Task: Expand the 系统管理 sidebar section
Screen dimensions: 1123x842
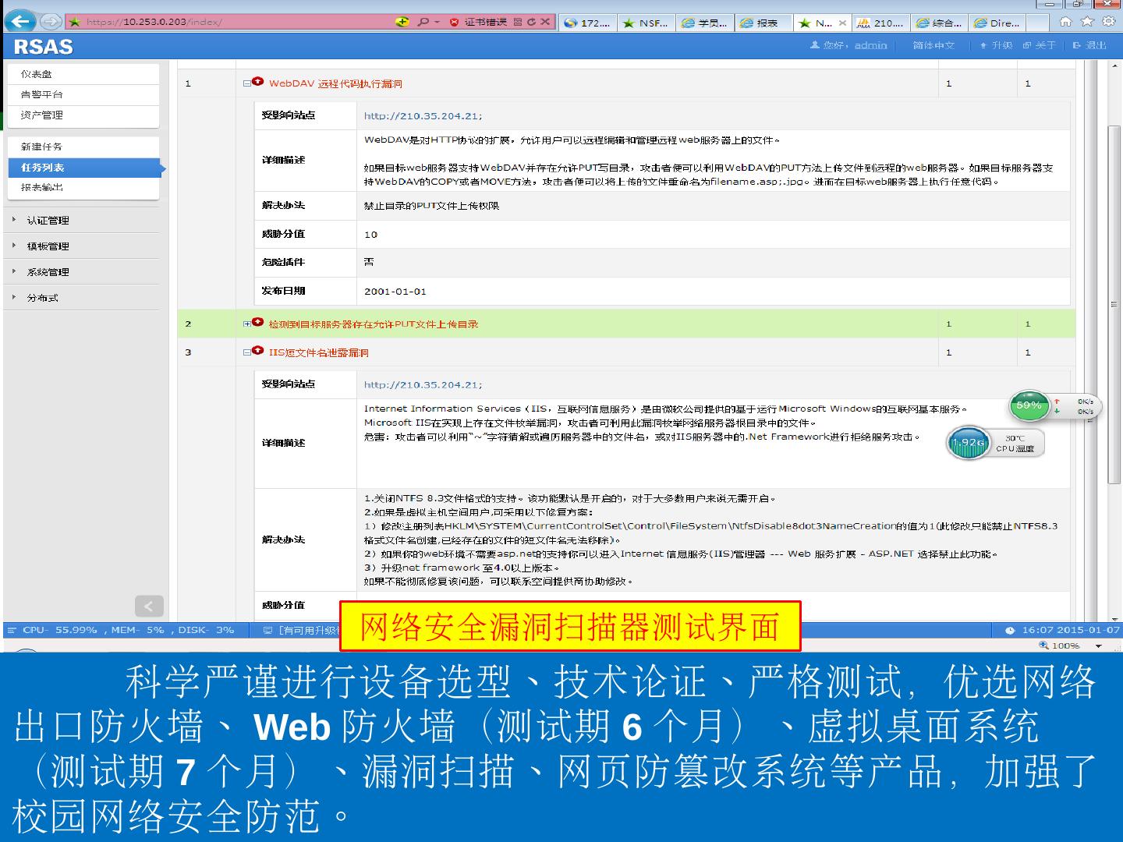Action: (x=48, y=272)
